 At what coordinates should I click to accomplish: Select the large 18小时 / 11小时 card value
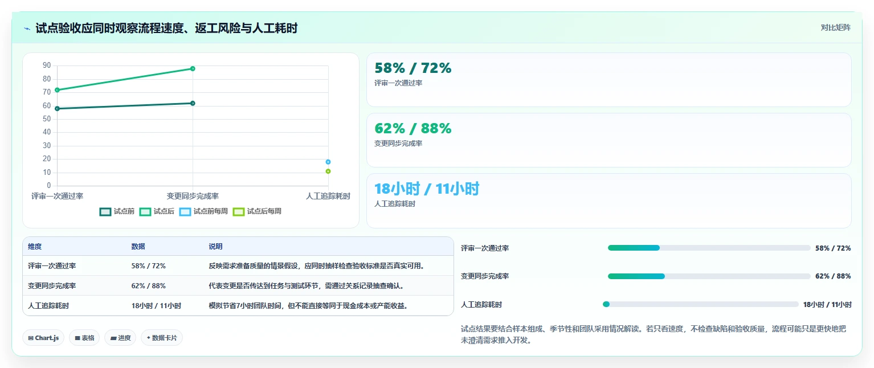click(x=427, y=189)
